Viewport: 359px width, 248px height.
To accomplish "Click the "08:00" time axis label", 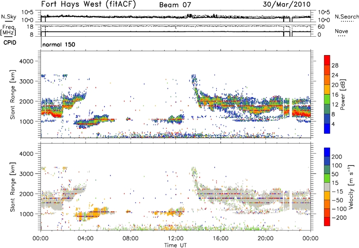I will [131, 239].
